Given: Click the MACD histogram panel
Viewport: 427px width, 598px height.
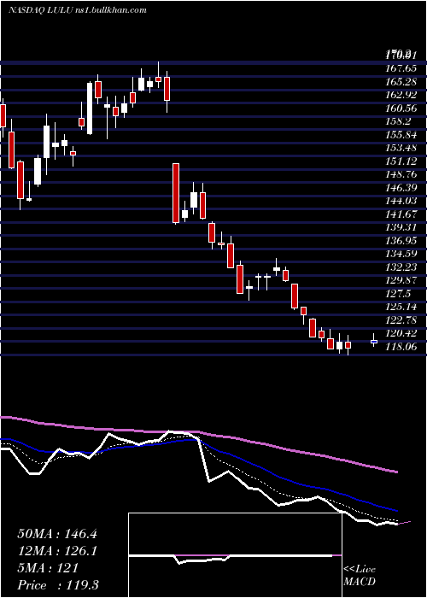Looking at the screenshot, I should (x=235, y=555).
